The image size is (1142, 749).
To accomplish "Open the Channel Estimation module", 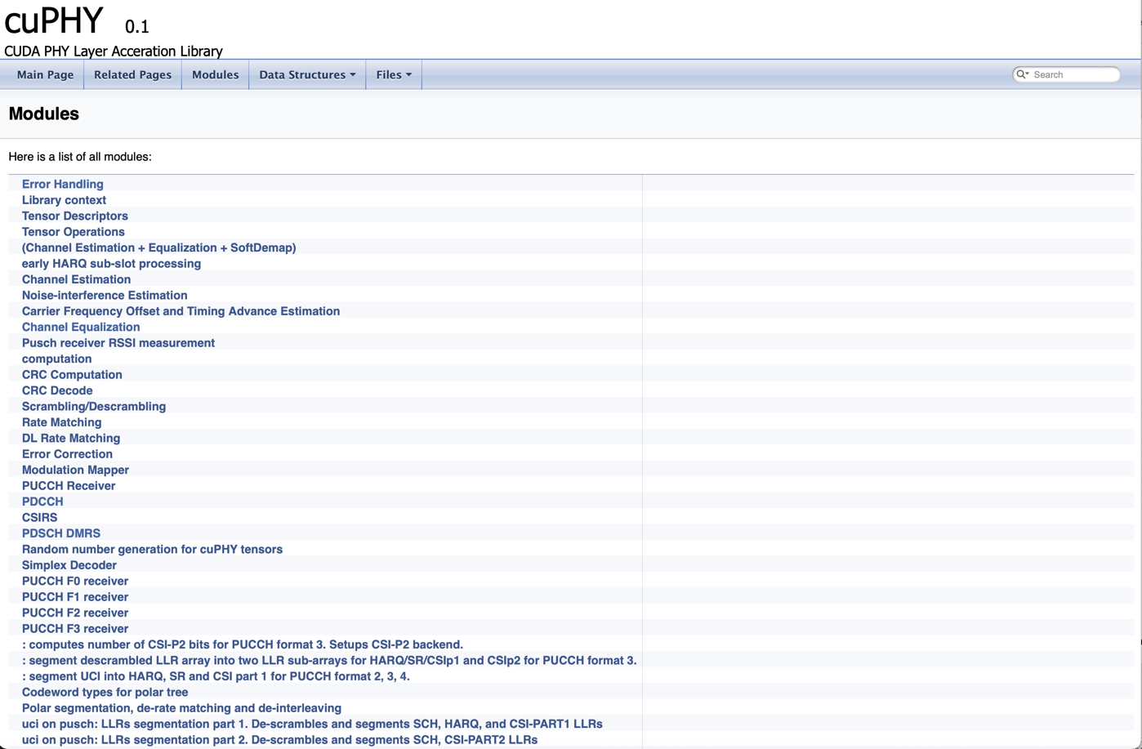I will coord(76,279).
